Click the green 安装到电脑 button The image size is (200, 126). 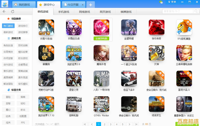[x=101, y=39]
